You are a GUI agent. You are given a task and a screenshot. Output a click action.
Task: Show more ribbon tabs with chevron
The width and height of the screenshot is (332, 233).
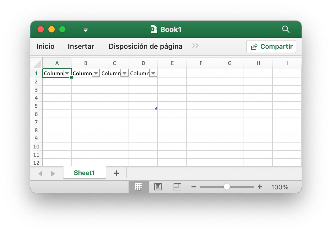point(195,46)
